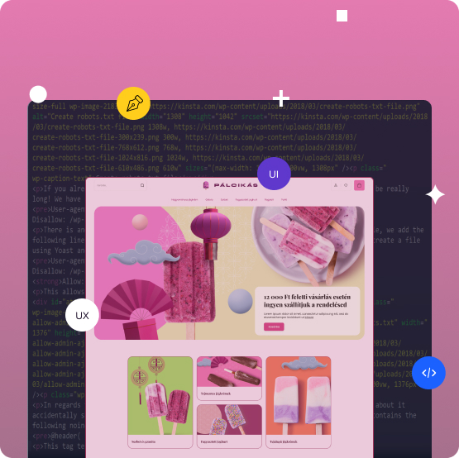The image size is (459, 458).
Task: Click the pink button in the hero card
Action: tap(274, 327)
